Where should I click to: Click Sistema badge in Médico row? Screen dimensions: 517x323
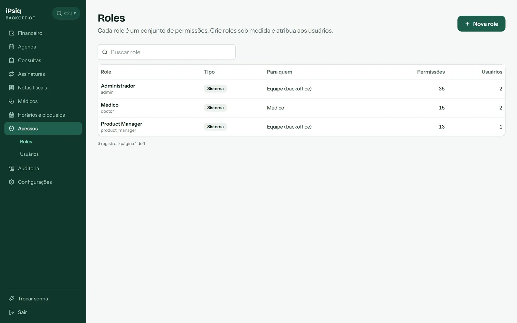(x=215, y=108)
